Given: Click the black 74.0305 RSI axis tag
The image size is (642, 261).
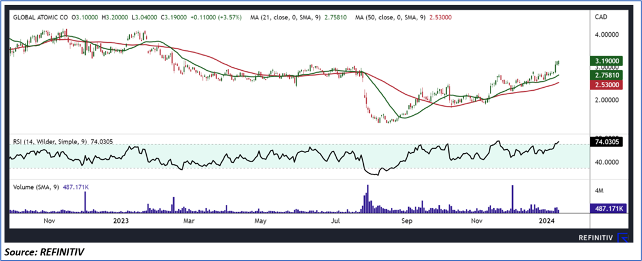Looking at the screenshot, I should click(x=606, y=142).
